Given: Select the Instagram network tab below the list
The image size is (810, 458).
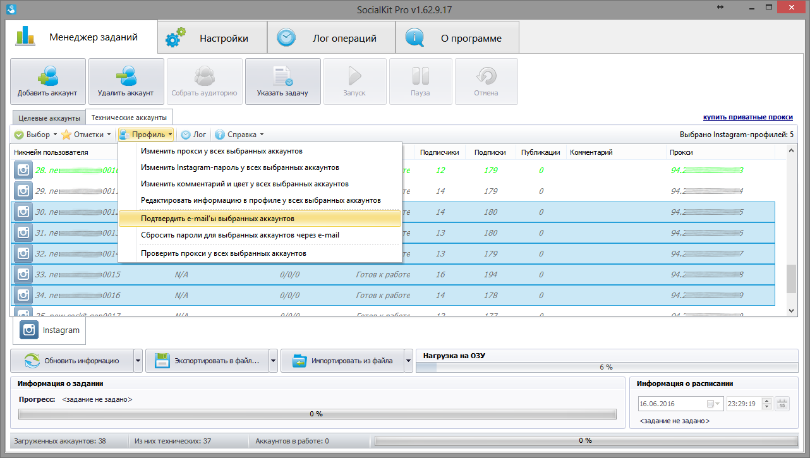Looking at the screenshot, I should click(x=50, y=330).
